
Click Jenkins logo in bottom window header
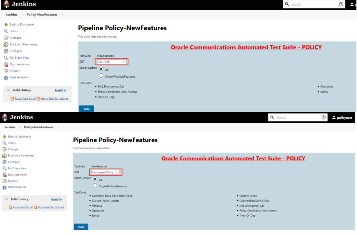coord(5,117)
